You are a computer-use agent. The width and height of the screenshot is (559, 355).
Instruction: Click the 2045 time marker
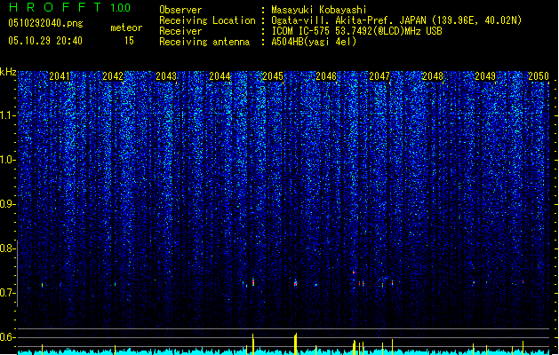(x=273, y=76)
